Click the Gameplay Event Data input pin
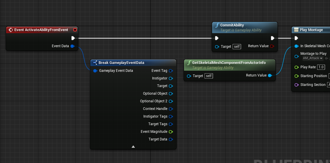 (95, 71)
